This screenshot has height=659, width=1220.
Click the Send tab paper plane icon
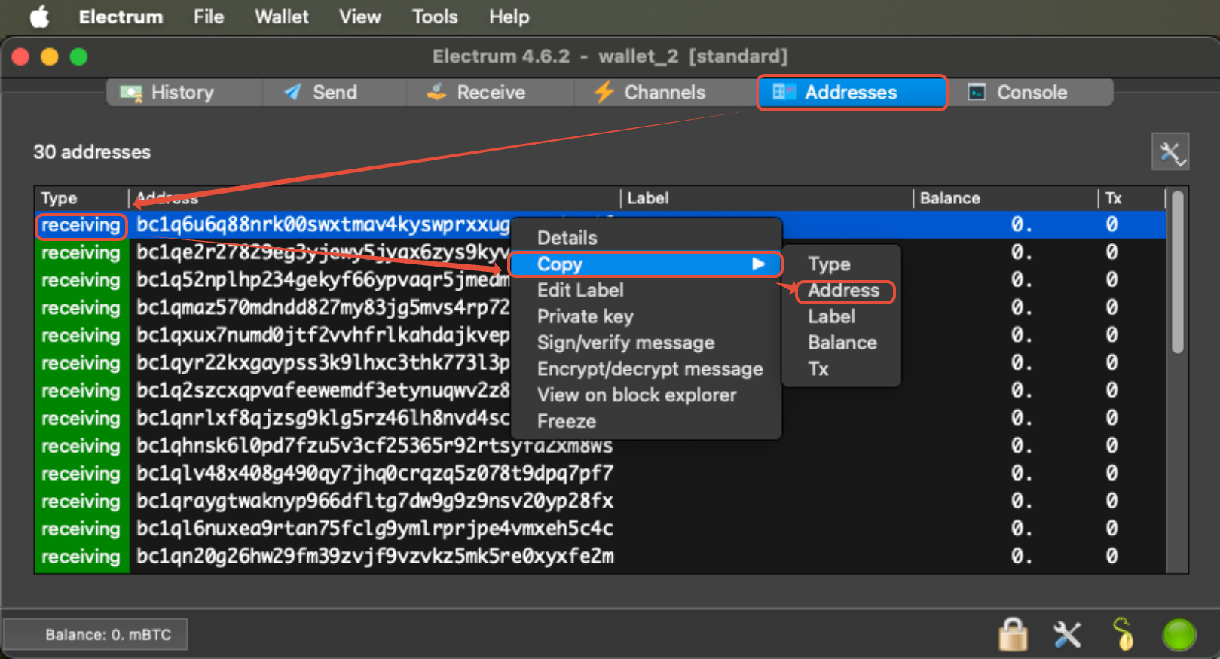coord(292,93)
